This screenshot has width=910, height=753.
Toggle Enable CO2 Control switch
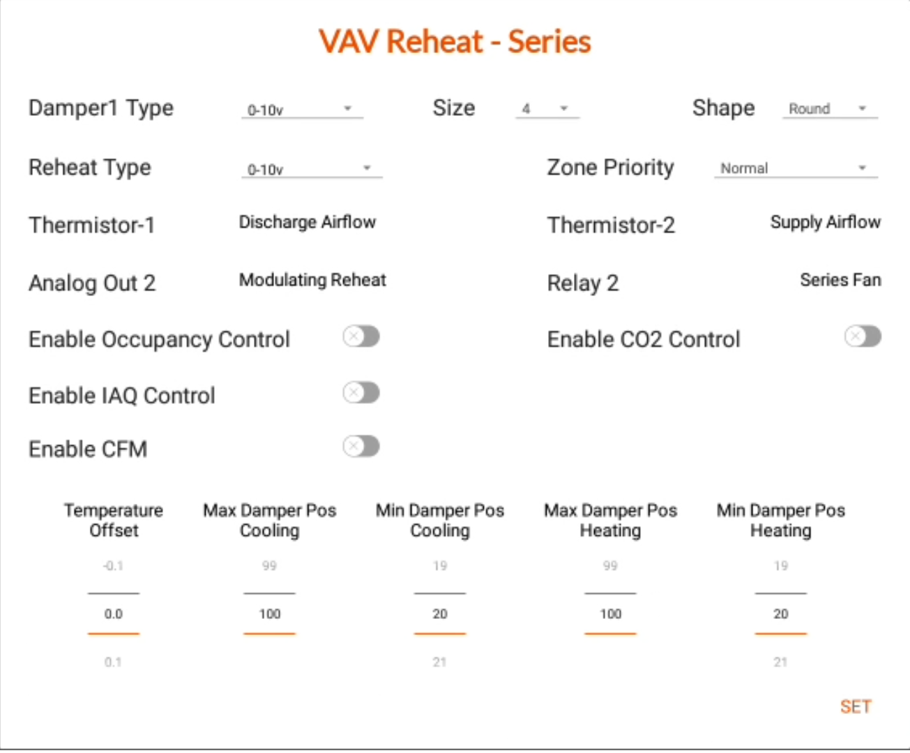pyautogui.click(x=863, y=337)
